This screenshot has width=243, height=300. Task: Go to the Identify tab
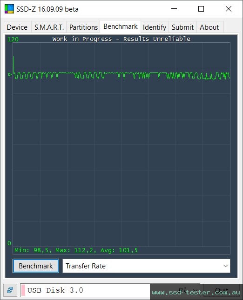(155, 27)
